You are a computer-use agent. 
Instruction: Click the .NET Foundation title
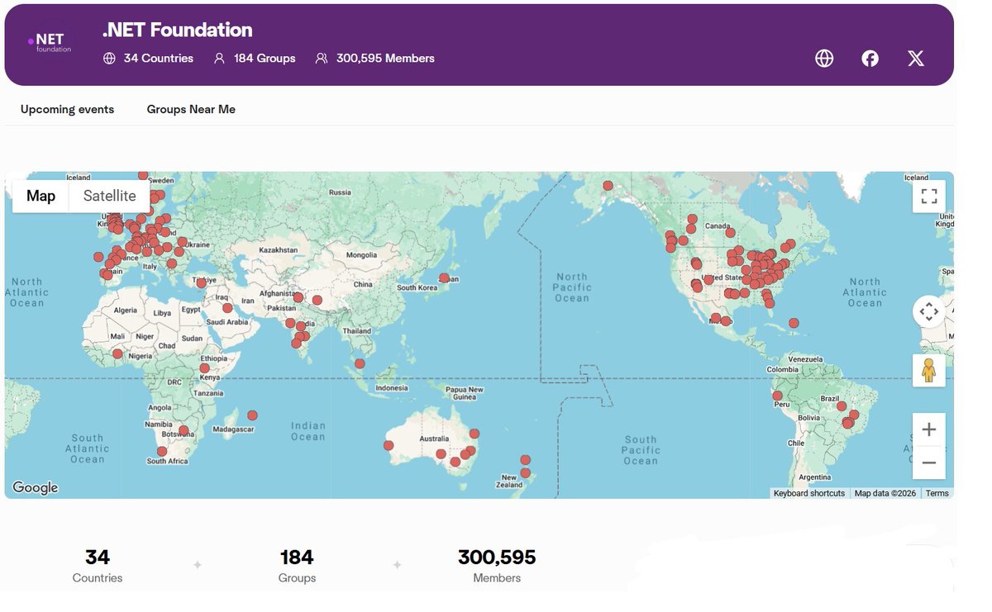[177, 30]
